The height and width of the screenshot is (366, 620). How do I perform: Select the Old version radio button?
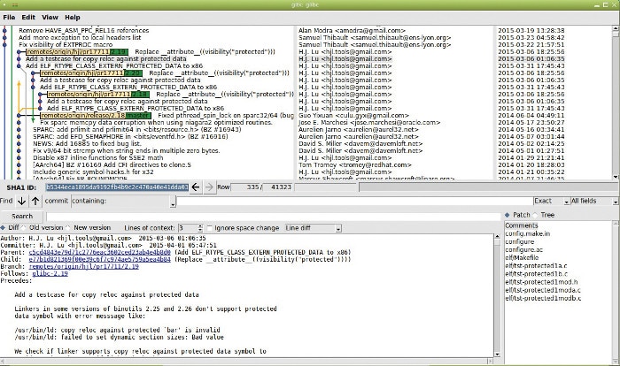pyautogui.click(x=46, y=228)
